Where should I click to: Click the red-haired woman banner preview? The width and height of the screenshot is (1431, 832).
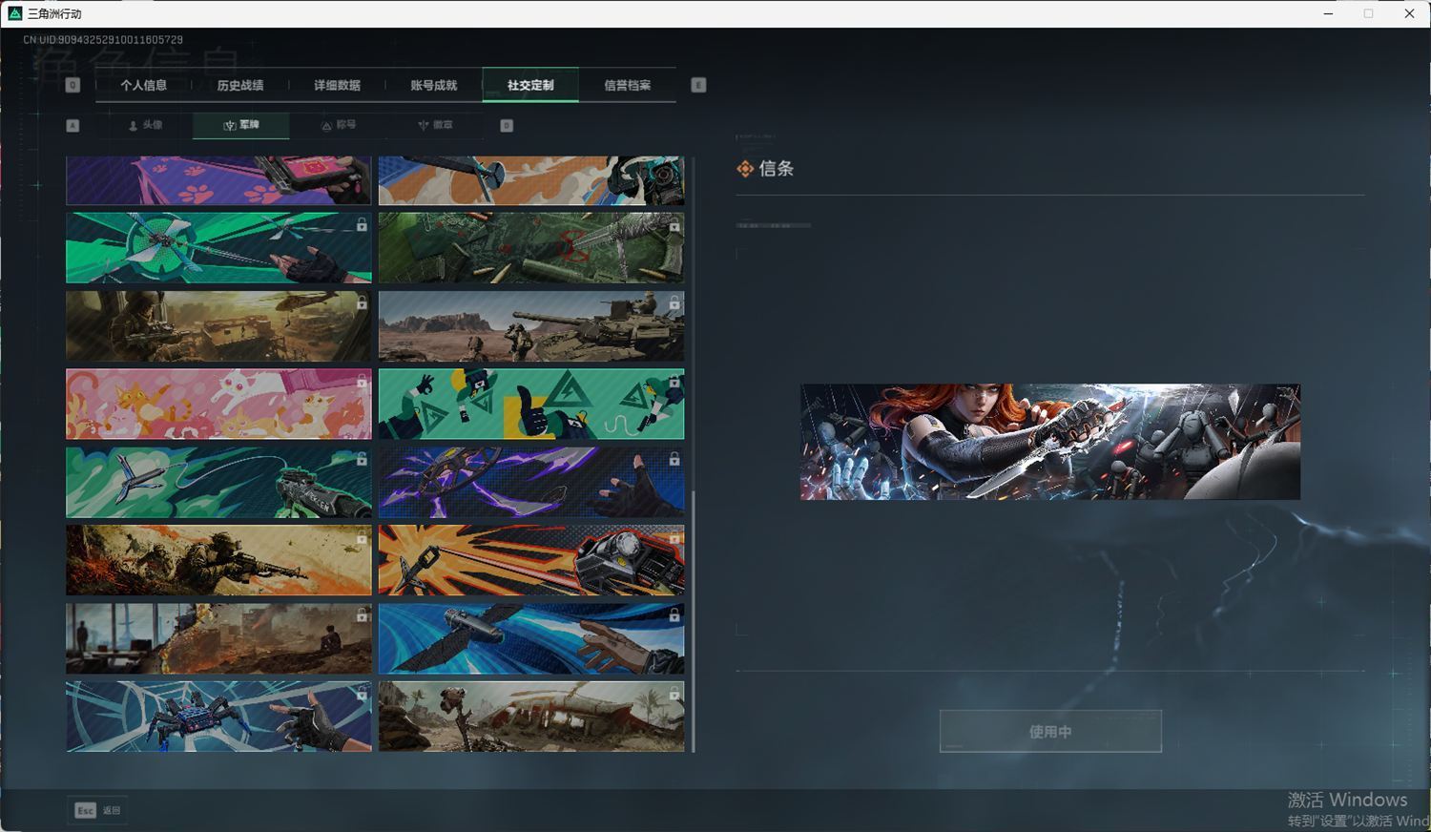point(1049,442)
